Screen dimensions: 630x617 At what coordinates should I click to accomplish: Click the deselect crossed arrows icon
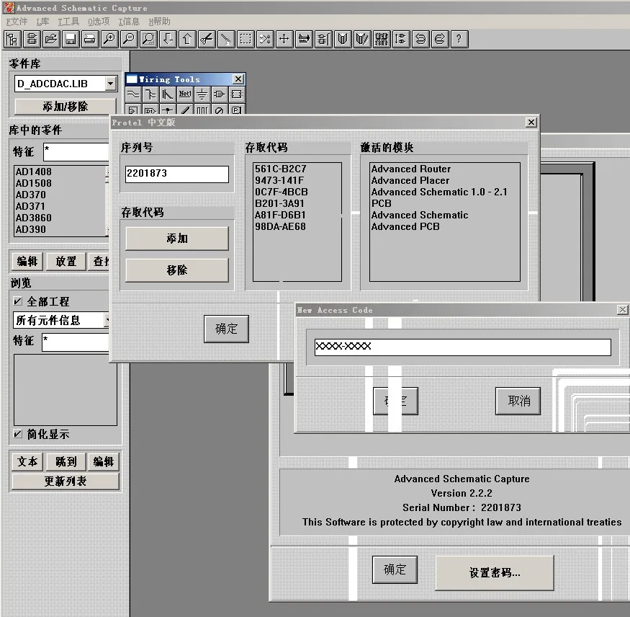(x=265, y=40)
